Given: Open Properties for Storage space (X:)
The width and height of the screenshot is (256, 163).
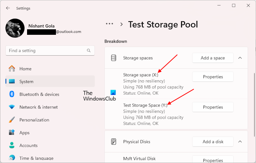Looking at the screenshot, I should [213, 77].
